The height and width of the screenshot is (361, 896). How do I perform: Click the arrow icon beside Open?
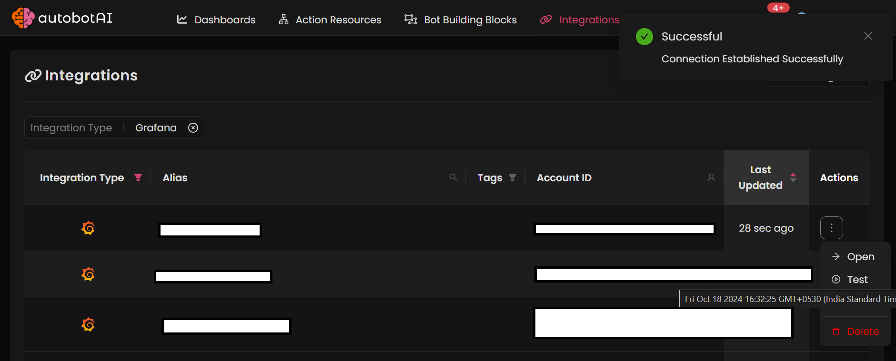(x=836, y=256)
